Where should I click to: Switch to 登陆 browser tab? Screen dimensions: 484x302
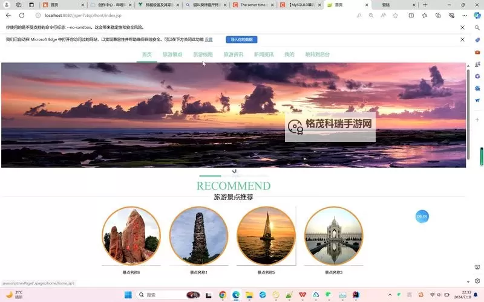[x=395, y=5]
